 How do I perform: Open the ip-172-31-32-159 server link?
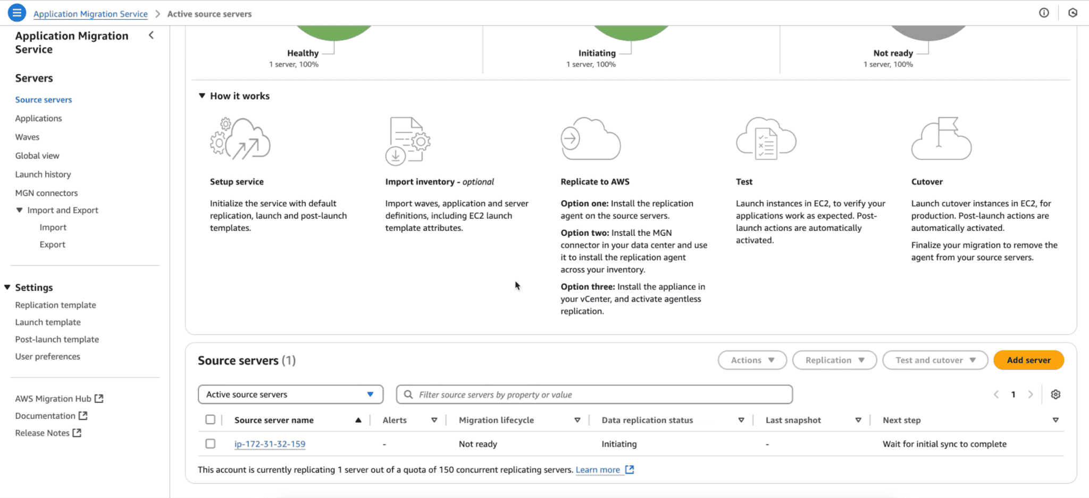click(270, 444)
